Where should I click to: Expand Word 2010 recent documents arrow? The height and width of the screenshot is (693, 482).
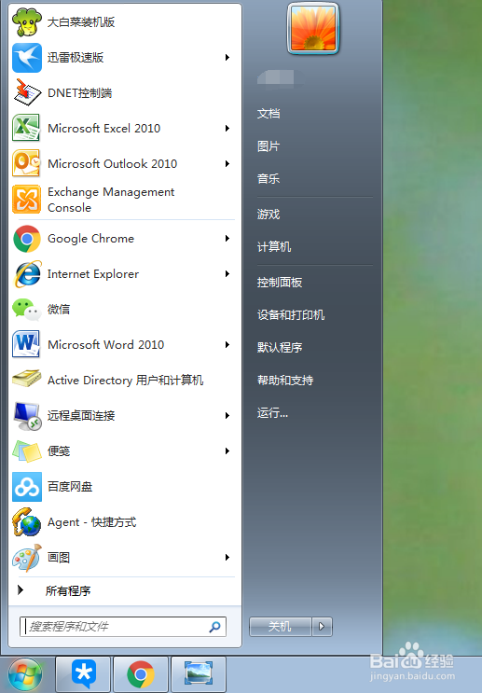(227, 345)
